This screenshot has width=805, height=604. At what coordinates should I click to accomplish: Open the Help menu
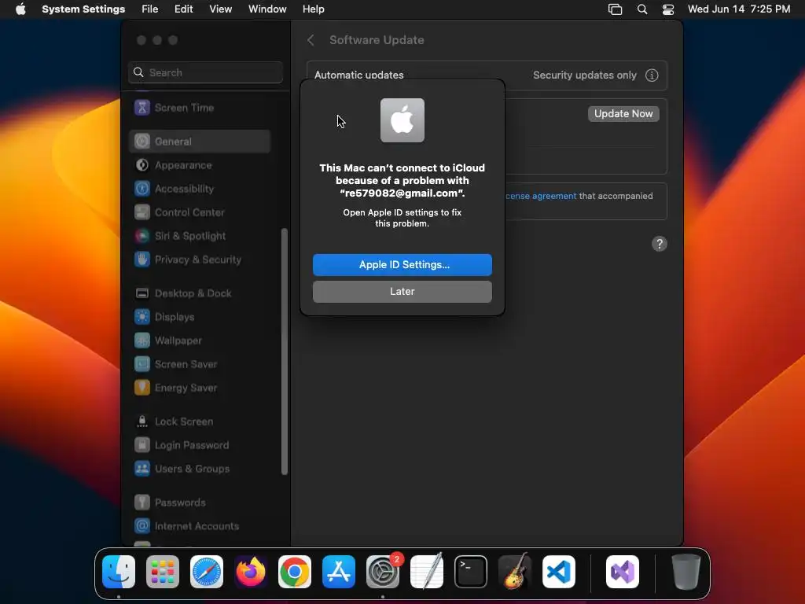pos(313,9)
